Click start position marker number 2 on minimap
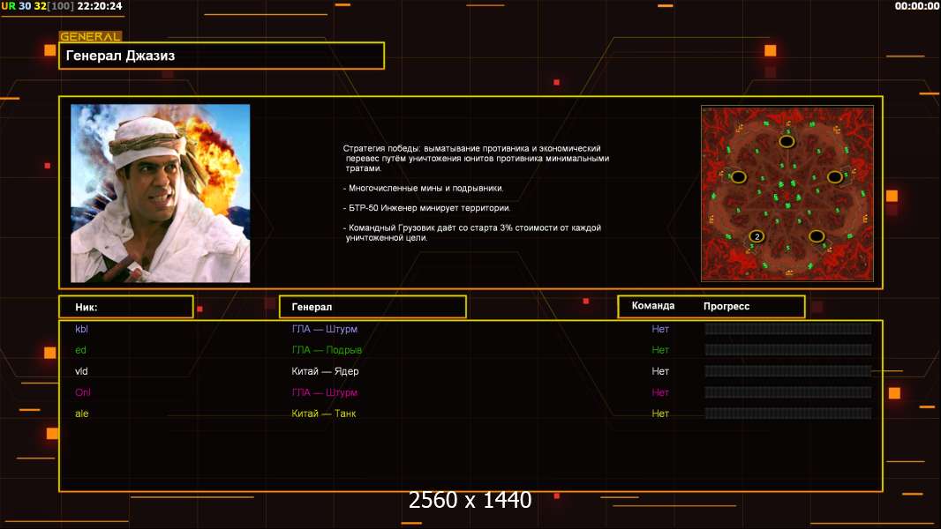The image size is (941, 529). coord(757,236)
